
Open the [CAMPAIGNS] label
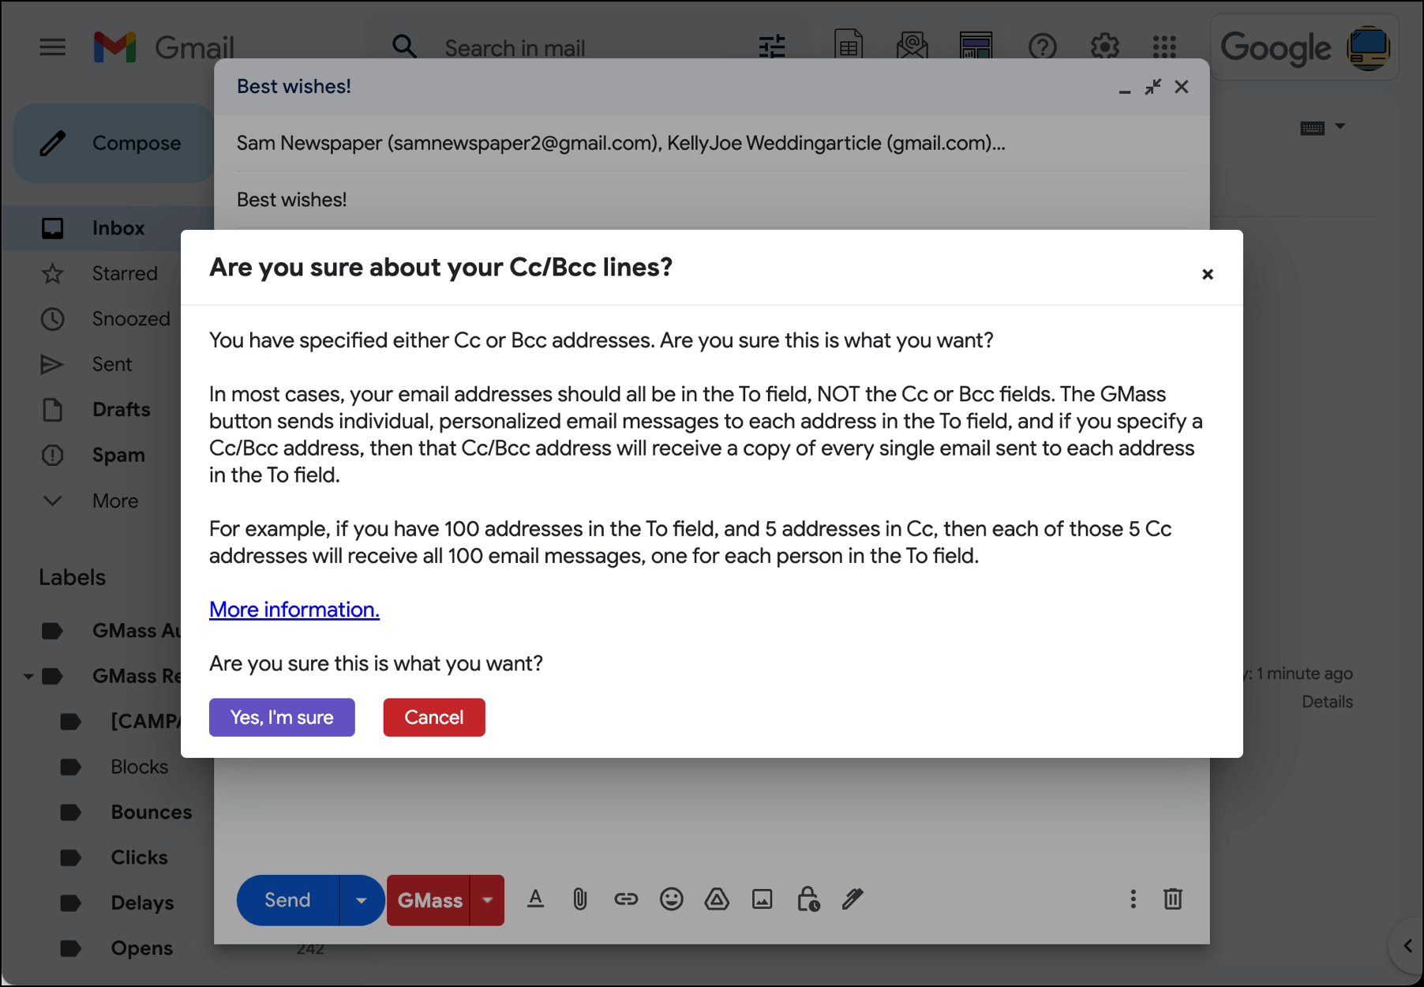[x=145, y=721]
